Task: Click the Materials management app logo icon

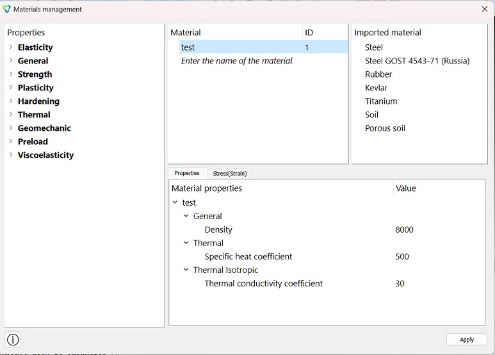Action: [6, 9]
